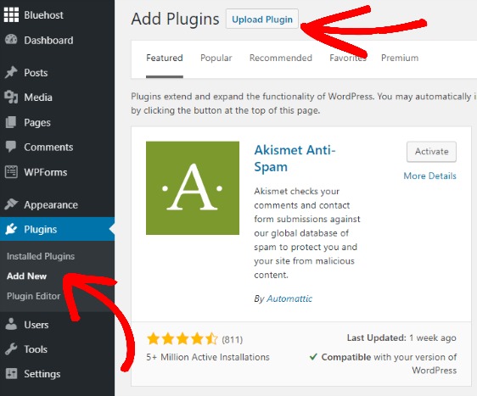Viewport: 477px width, 396px height.
Task: Open Installed Plugins submenu entry
Action: click(41, 256)
